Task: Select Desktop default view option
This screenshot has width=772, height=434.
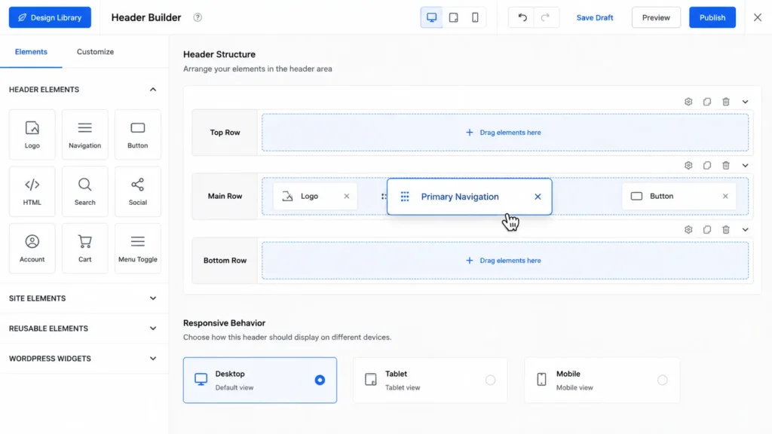Action: [x=260, y=380]
